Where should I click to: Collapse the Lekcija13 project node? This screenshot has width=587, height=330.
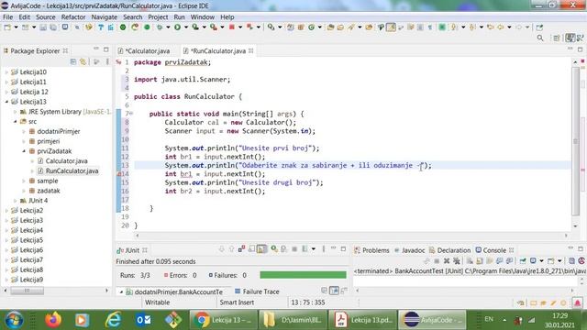click(6, 102)
